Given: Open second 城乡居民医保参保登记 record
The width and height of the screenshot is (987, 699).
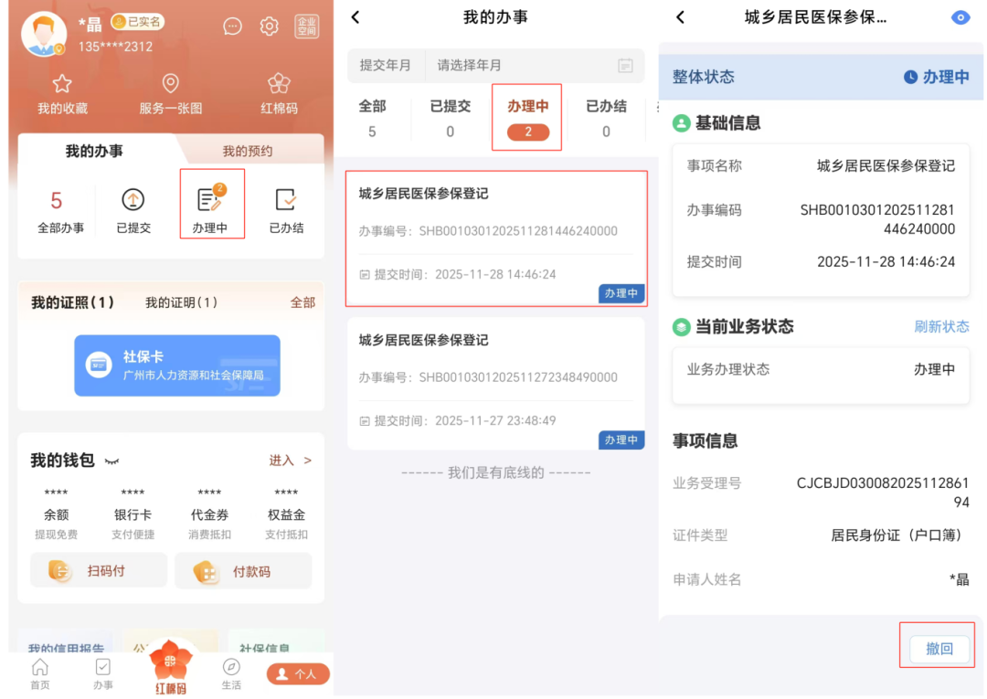Looking at the screenshot, I should (x=495, y=382).
